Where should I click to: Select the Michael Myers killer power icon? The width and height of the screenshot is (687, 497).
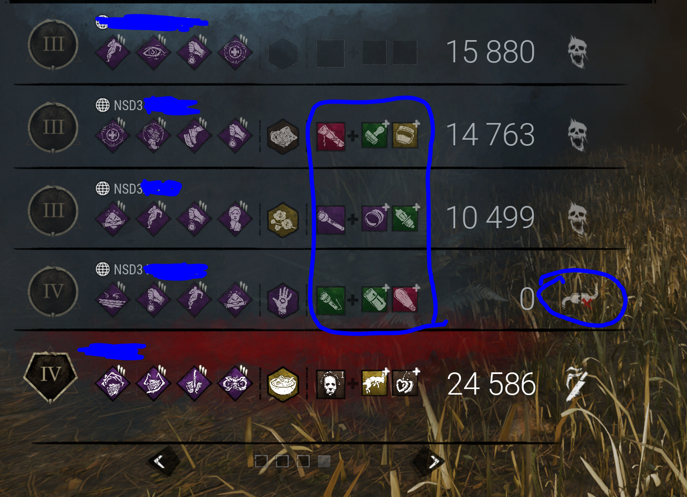point(331,384)
